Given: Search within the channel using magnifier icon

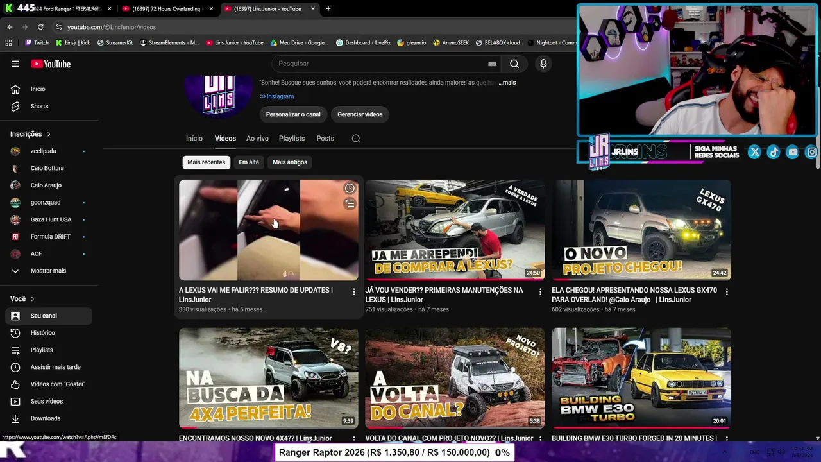Looking at the screenshot, I should (356, 139).
